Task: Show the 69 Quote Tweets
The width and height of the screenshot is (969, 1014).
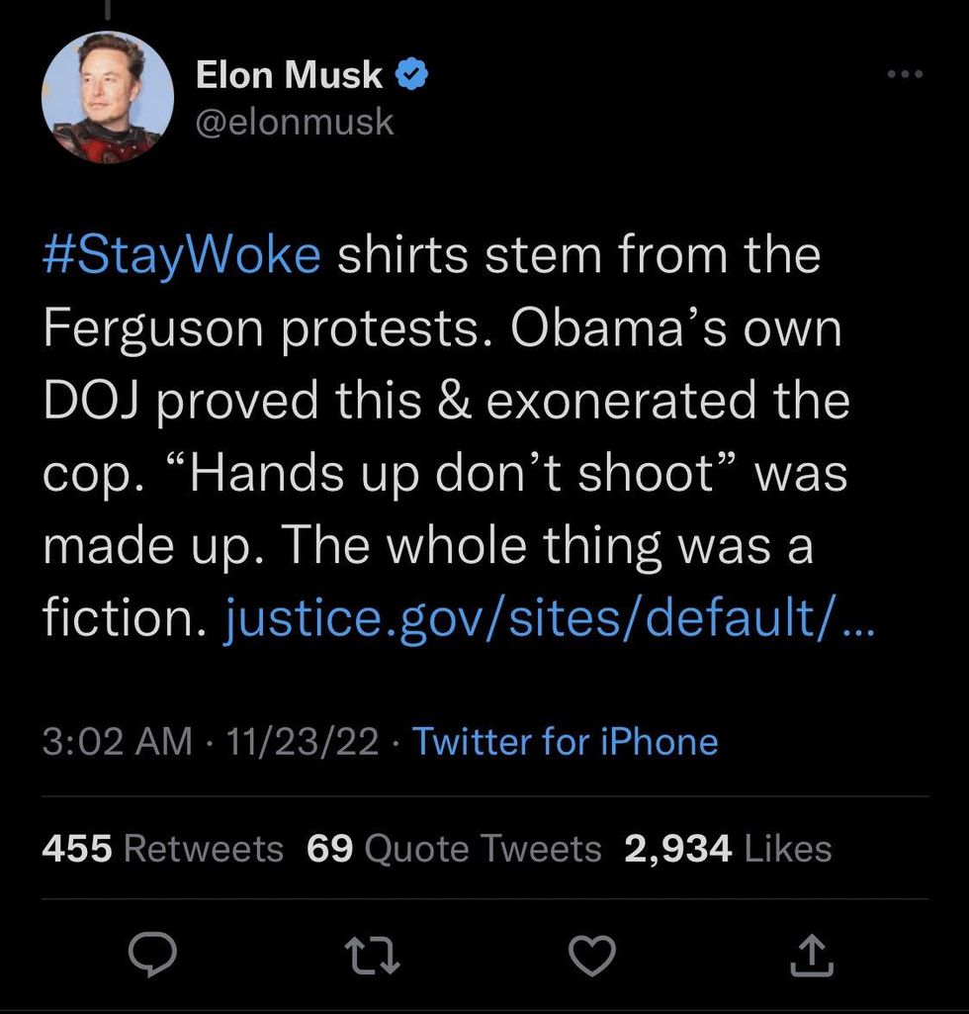Action: tap(454, 848)
